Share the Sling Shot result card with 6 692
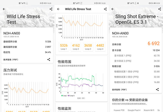 click(x=157, y=89)
